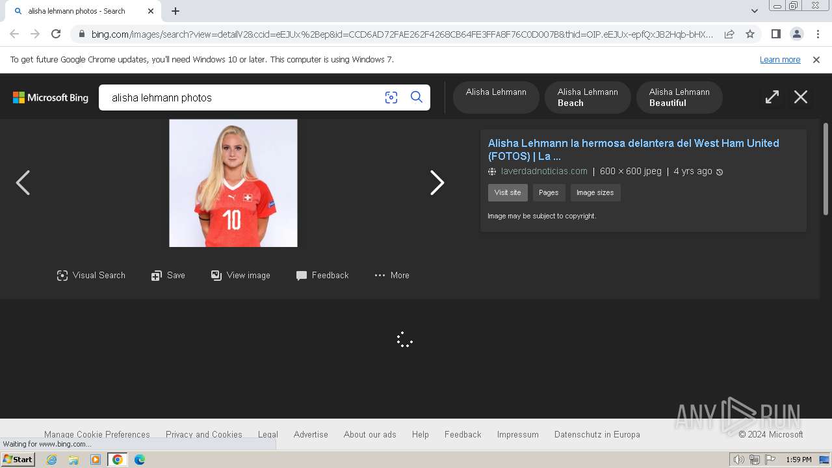Select the Alisha Lehmann Beach chip

(x=588, y=97)
